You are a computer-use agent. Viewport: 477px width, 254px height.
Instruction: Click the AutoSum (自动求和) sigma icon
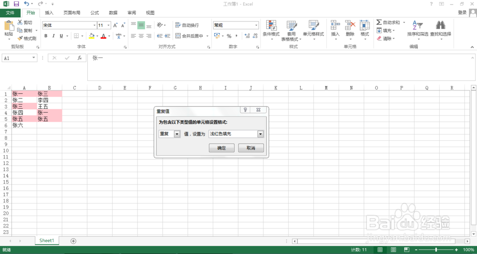[379, 22]
